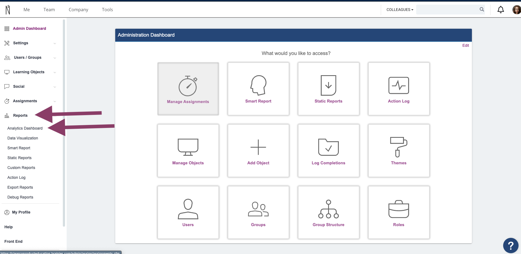Select Analytics Dashboard in Reports submenu
The width and height of the screenshot is (521, 254).
click(25, 128)
